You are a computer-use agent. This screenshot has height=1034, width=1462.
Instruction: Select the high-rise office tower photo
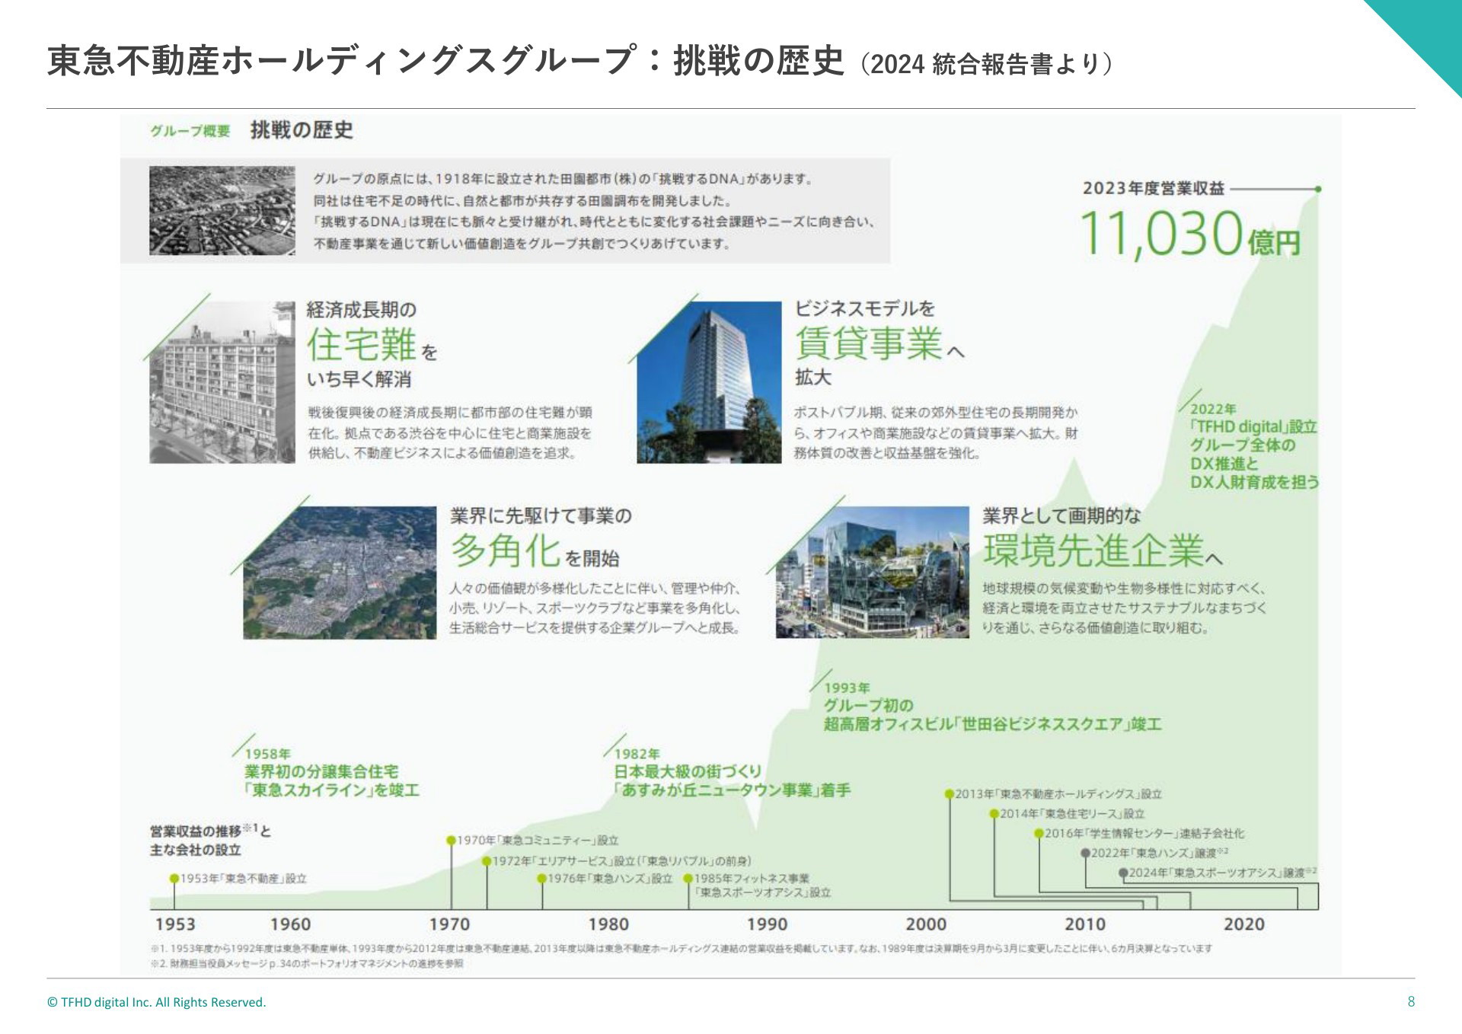pyautogui.click(x=709, y=381)
